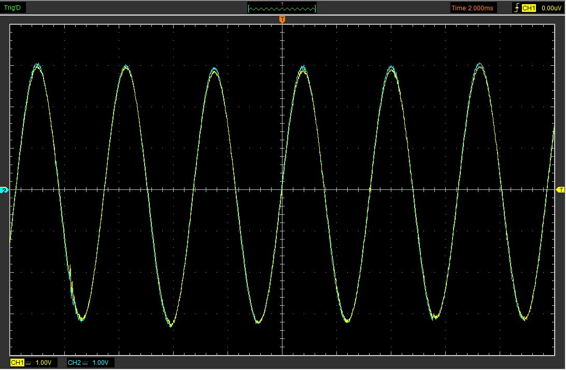Click the last waveform trough on the right
Image resolution: width=566 pixels, height=370 pixels.
pyautogui.click(x=524, y=318)
